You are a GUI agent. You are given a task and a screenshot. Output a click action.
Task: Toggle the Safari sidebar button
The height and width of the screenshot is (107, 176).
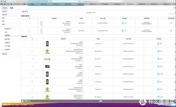click(x=14, y=1)
